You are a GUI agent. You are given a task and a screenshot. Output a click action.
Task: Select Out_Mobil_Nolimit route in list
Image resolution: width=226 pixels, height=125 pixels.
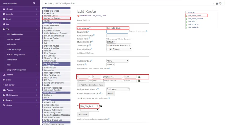(x=196, y=18)
